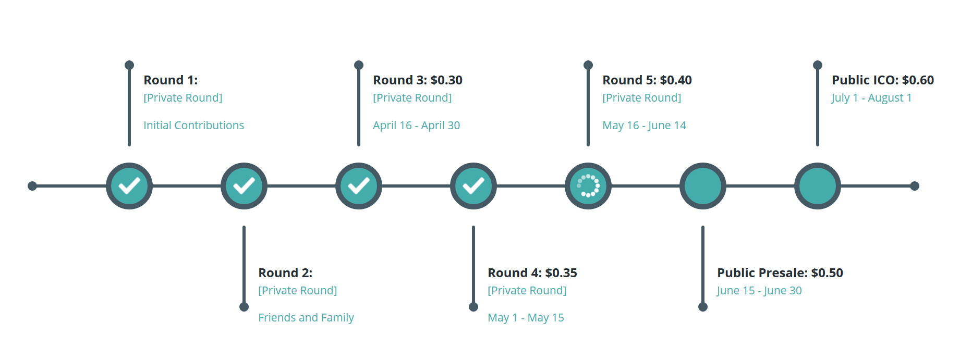Click the Round 3 checkmark circle

click(359, 186)
